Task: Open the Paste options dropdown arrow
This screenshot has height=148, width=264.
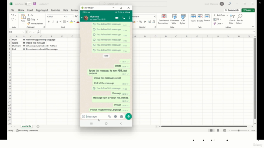Action: [x=23, y=23]
